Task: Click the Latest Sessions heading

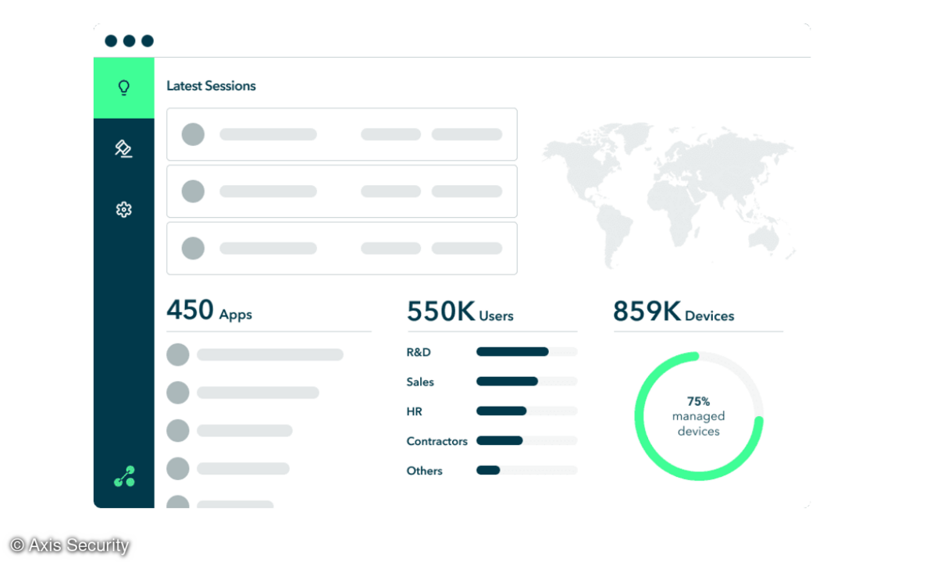Action: click(x=211, y=86)
